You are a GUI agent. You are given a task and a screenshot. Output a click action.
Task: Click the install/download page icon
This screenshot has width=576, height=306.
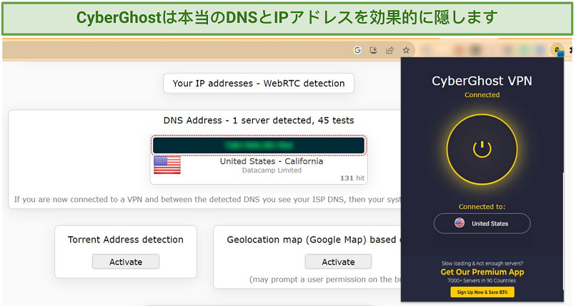coord(374,50)
